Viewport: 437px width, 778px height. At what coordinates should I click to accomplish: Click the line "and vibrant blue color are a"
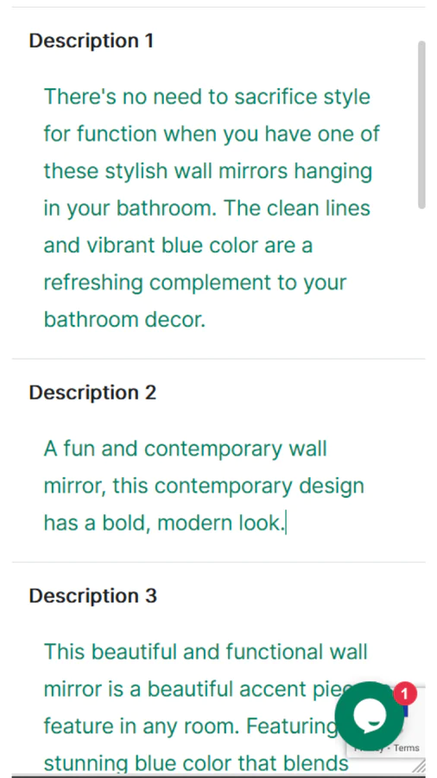click(179, 246)
